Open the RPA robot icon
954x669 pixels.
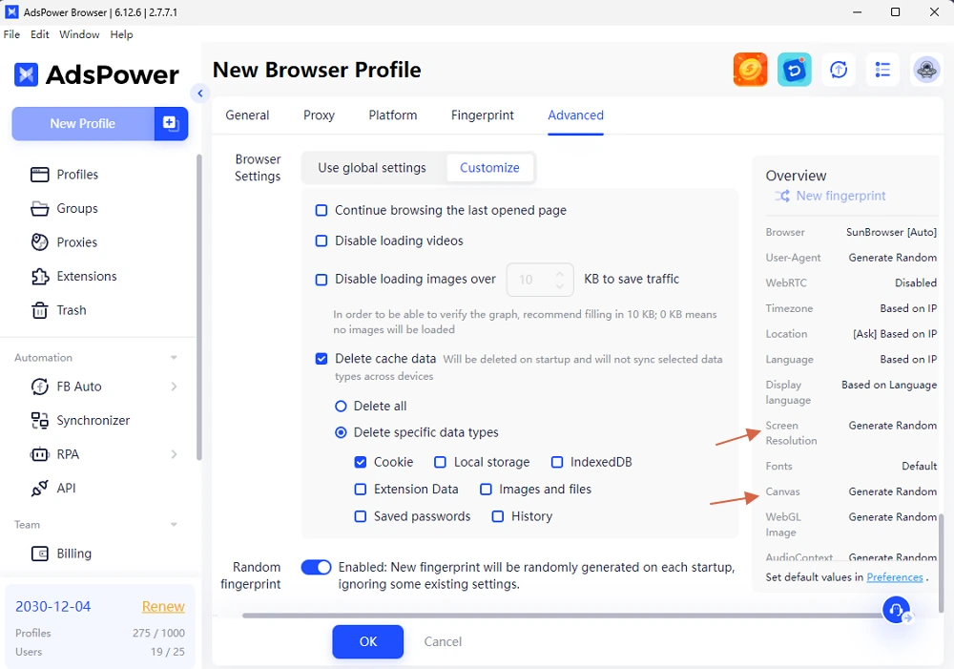tap(39, 454)
